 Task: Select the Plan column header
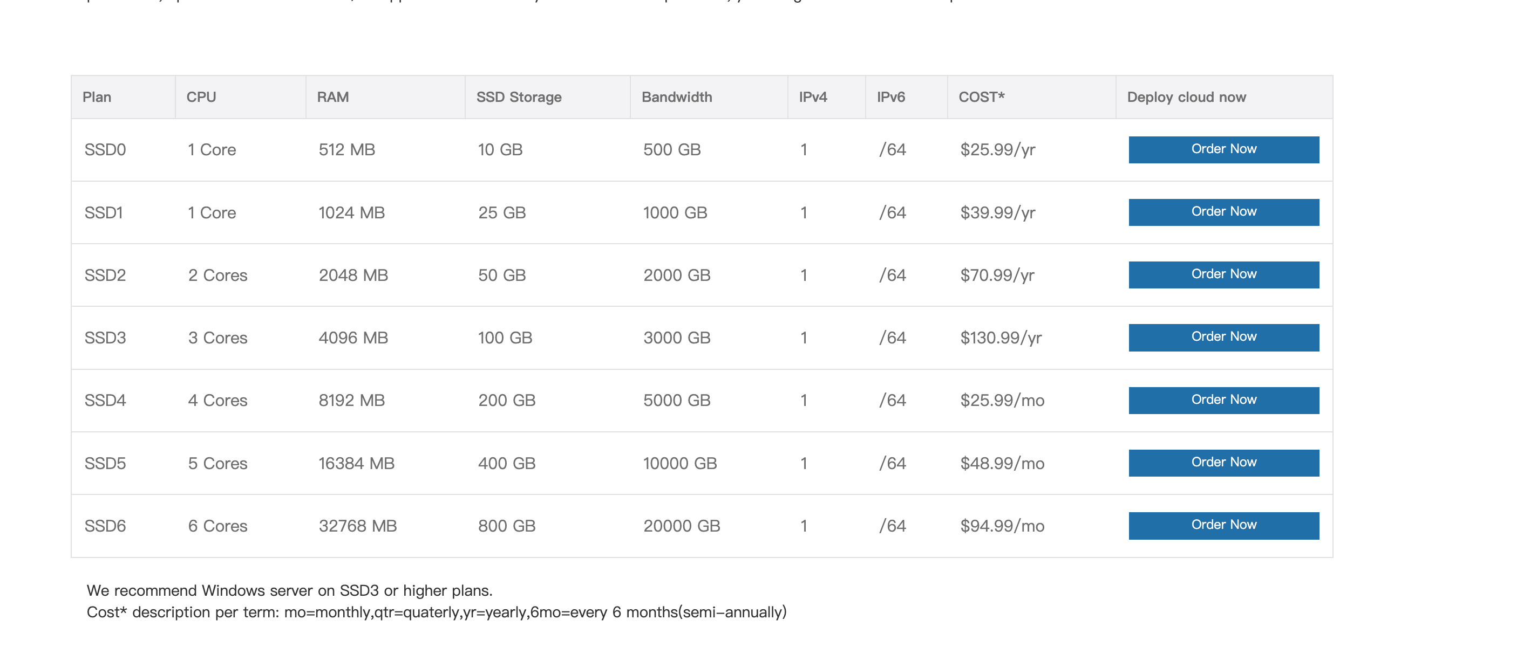97,97
